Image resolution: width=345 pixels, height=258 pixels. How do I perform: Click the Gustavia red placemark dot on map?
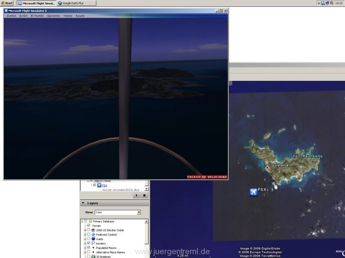pos(267,168)
